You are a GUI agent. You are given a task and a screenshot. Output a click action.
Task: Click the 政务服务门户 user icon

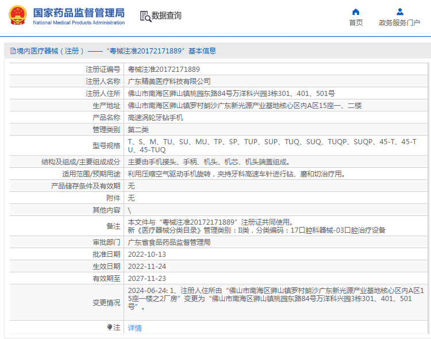400,12
